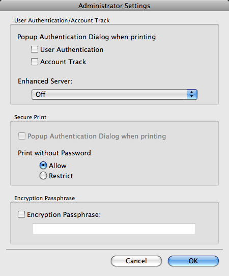This screenshot has width=229, height=276.
Task: Select the Allow radio button
Action: [43, 165]
